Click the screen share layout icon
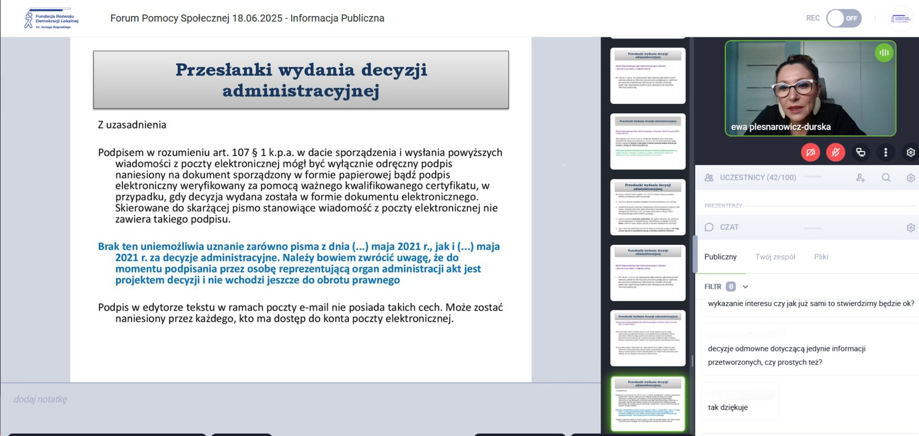The image size is (919, 436). click(860, 152)
